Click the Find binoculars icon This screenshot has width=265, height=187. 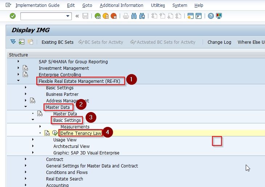pos(134,16)
